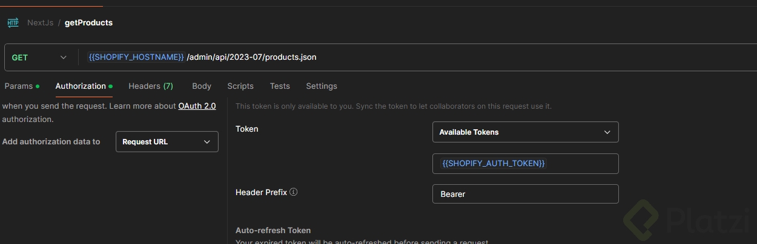Click the Bearer header prefix field
757x244 pixels.
pos(525,194)
